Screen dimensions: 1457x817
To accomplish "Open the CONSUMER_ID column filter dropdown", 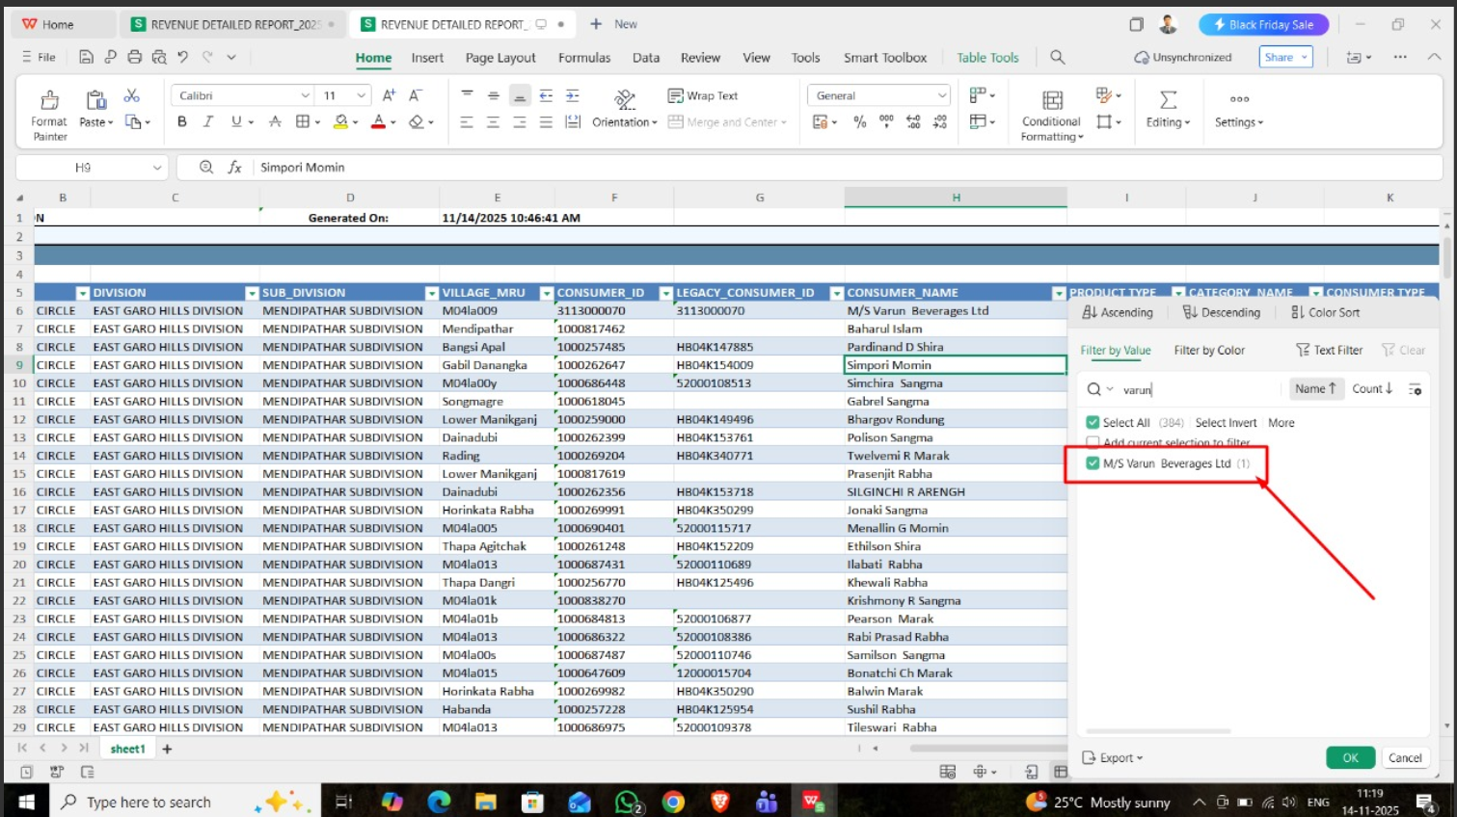I will tap(664, 293).
